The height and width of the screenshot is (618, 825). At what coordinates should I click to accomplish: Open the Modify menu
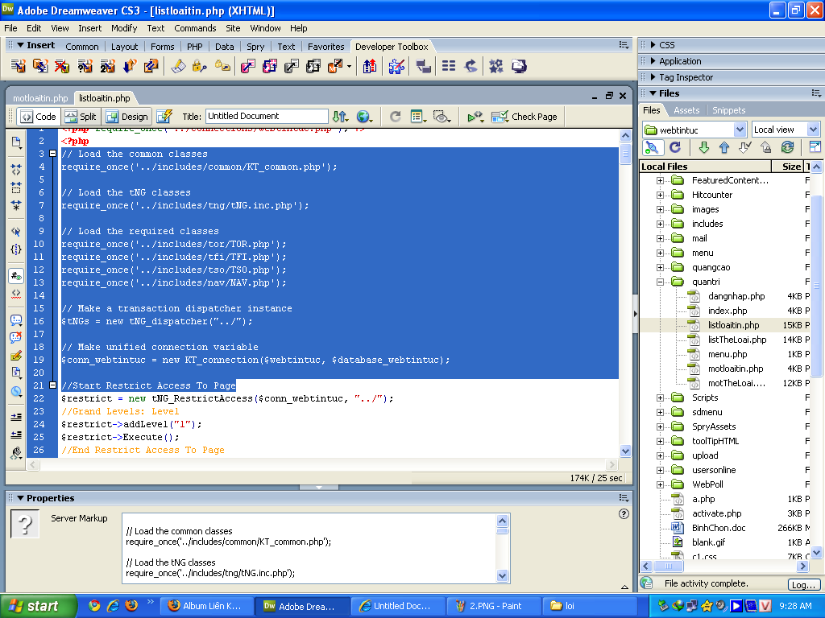(x=123, y=28)
